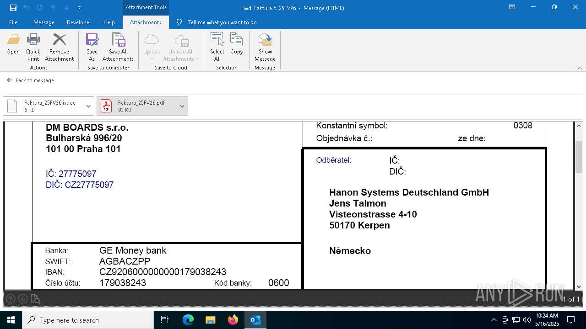Viewport: 586px width, 329px height.
Task: Click previous page arrow in PDF preview bar
Action: click(x=11, y=299)
